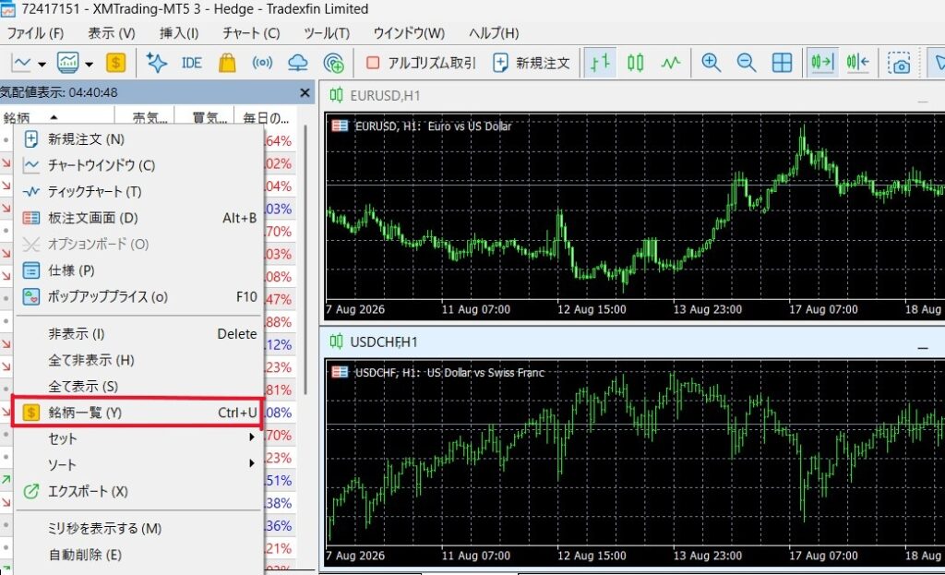Select Chart Window (チャートウインドウ) menu entry
This screenshot has width=945, height=575.
(138, 165)
